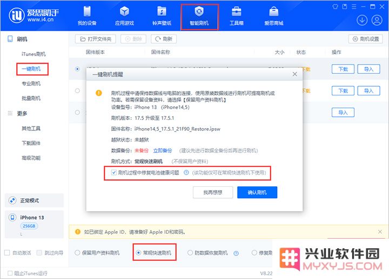Select the iPhone 13 device entry

pyautogui.click(x=34, y=225)
